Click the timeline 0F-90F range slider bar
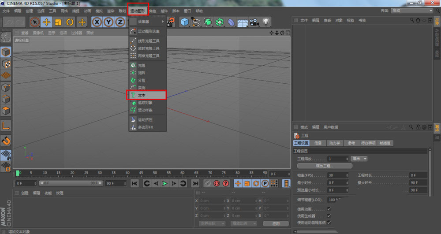The image size is (441, 234). click(x=71, y=183)
